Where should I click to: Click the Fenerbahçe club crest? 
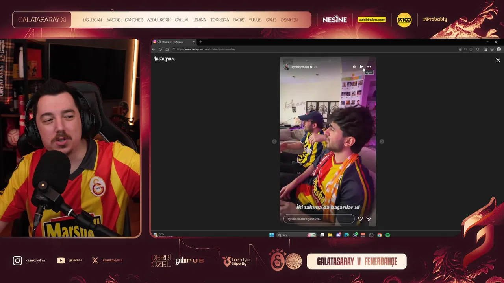pyautogui.click(x=294, y=261)
